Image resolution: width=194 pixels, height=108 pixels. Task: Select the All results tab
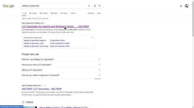click(x=24, y=13)
